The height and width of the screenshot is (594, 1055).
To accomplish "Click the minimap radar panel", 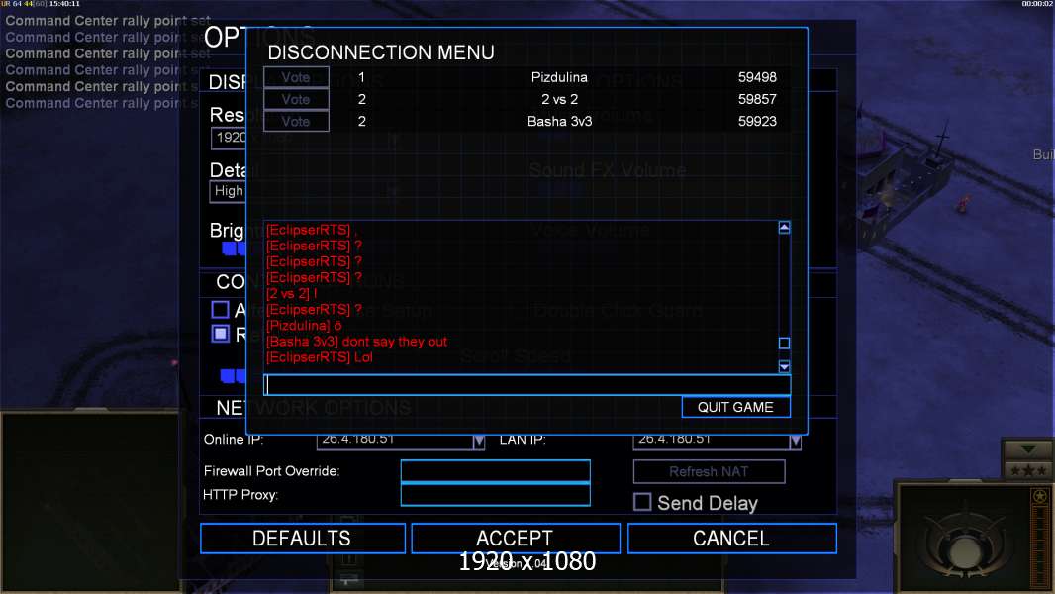I will (89, 502).
